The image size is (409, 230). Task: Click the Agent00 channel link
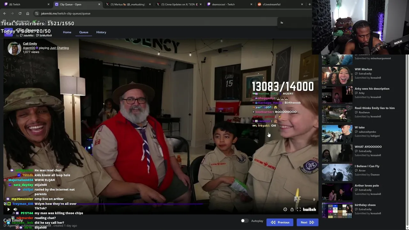[x=29, y=48]
